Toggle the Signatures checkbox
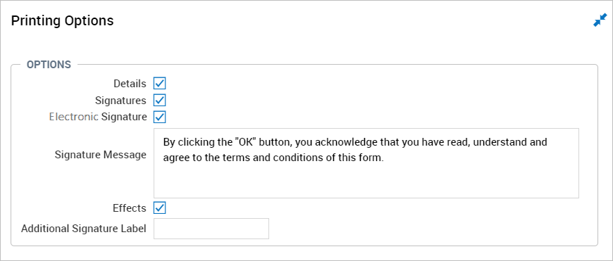This screenshot has width=613, height=261. click(x=159, y=101)
